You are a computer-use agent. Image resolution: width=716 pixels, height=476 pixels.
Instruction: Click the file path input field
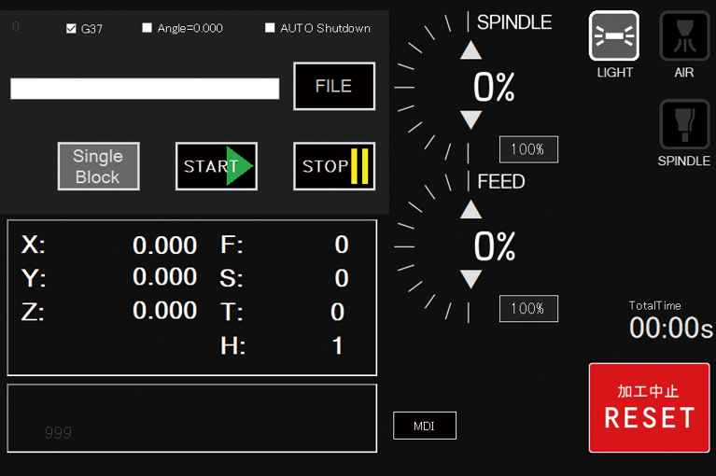tap(145, 89)
